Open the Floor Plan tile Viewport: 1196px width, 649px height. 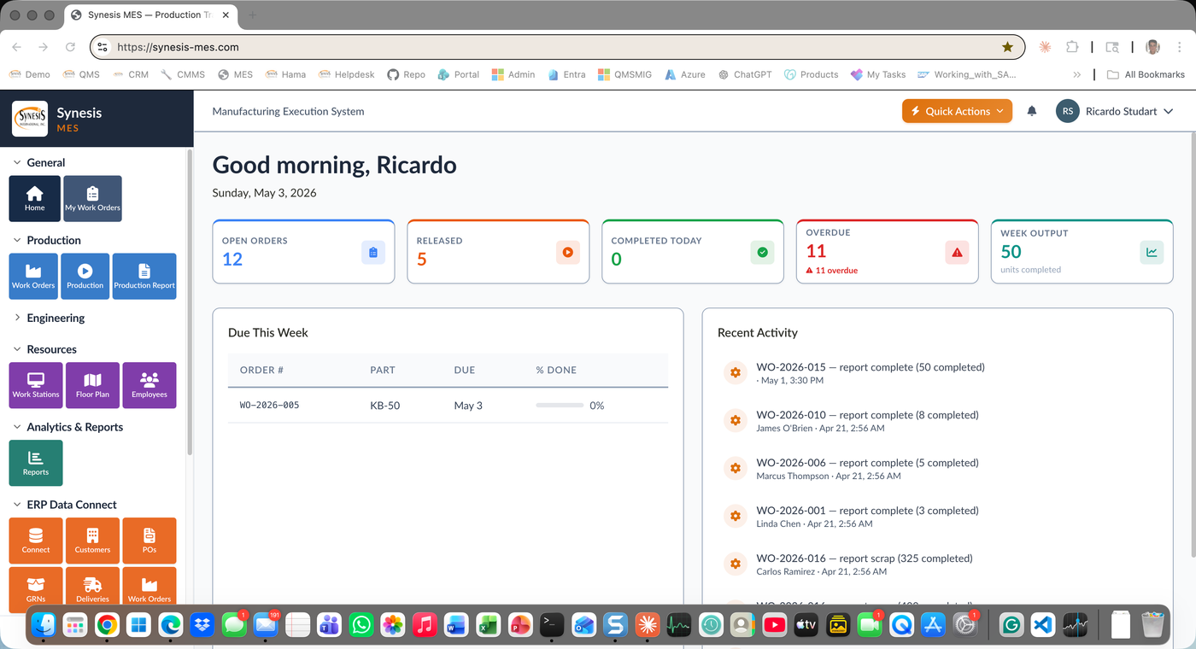tap(92, 385)
